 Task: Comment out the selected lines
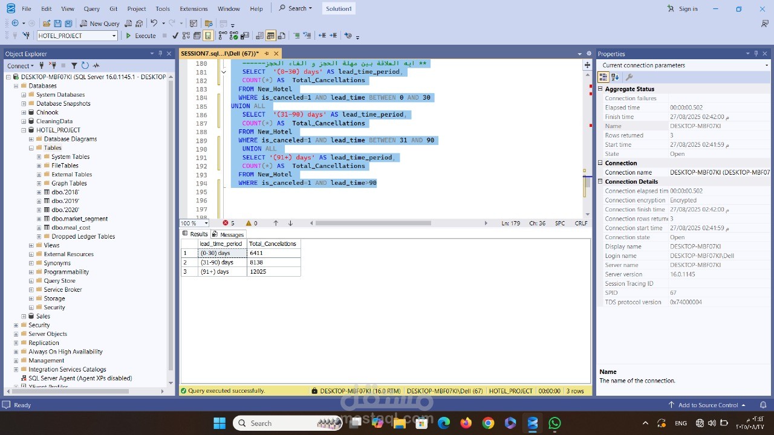pos(296,36)
